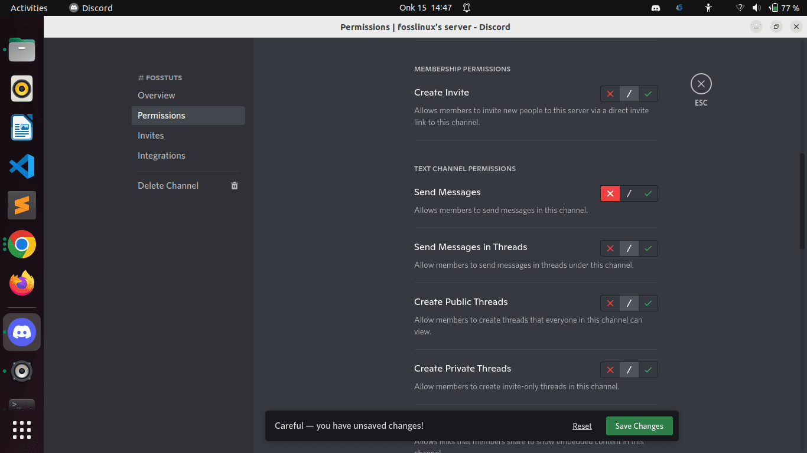Screen dimensions: 807x453
Task: Click the Create Invite description text
Action: click(532, 116)
